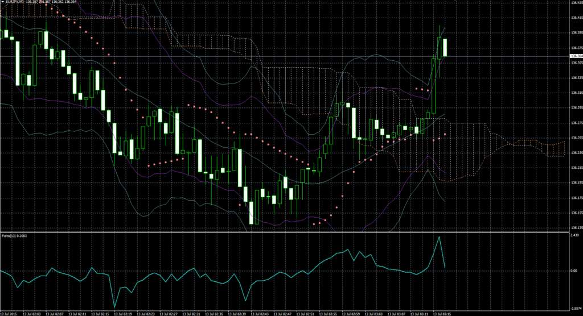Click the 13 Jul 02:11 time label
This screenshot has width=583, height=316.
(x=77, y=314)
